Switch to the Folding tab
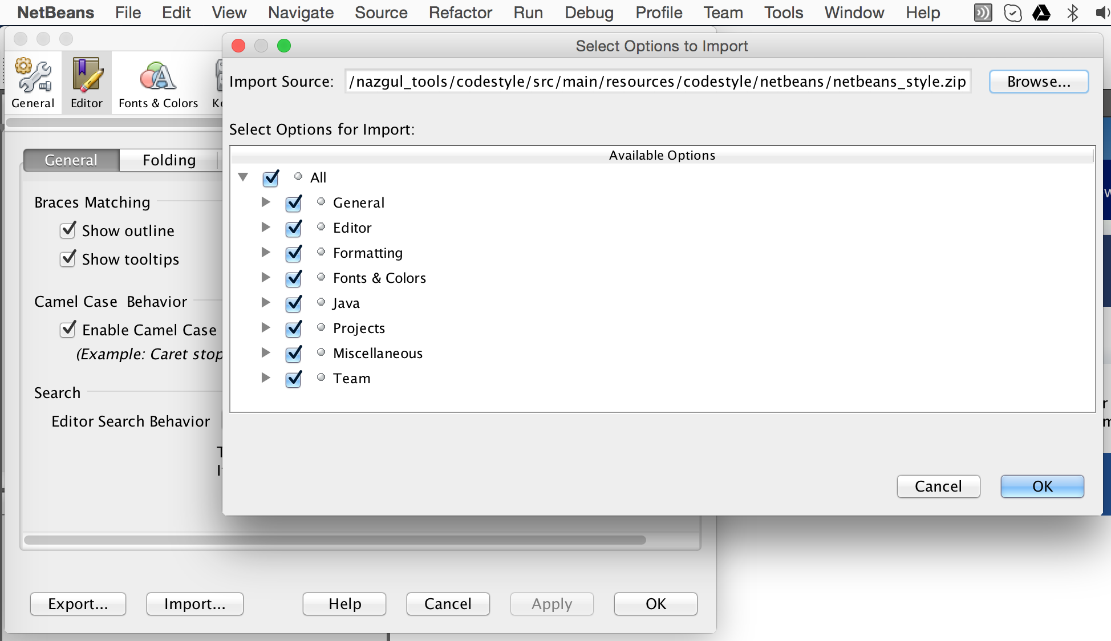 [x=169, y=160]
